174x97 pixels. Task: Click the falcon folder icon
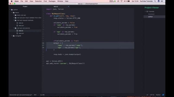tap(14, 13)
